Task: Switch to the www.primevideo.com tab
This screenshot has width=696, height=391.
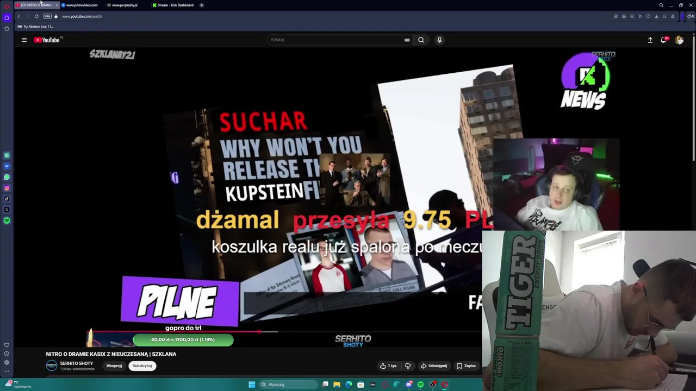Action: [x=82, y=5]
